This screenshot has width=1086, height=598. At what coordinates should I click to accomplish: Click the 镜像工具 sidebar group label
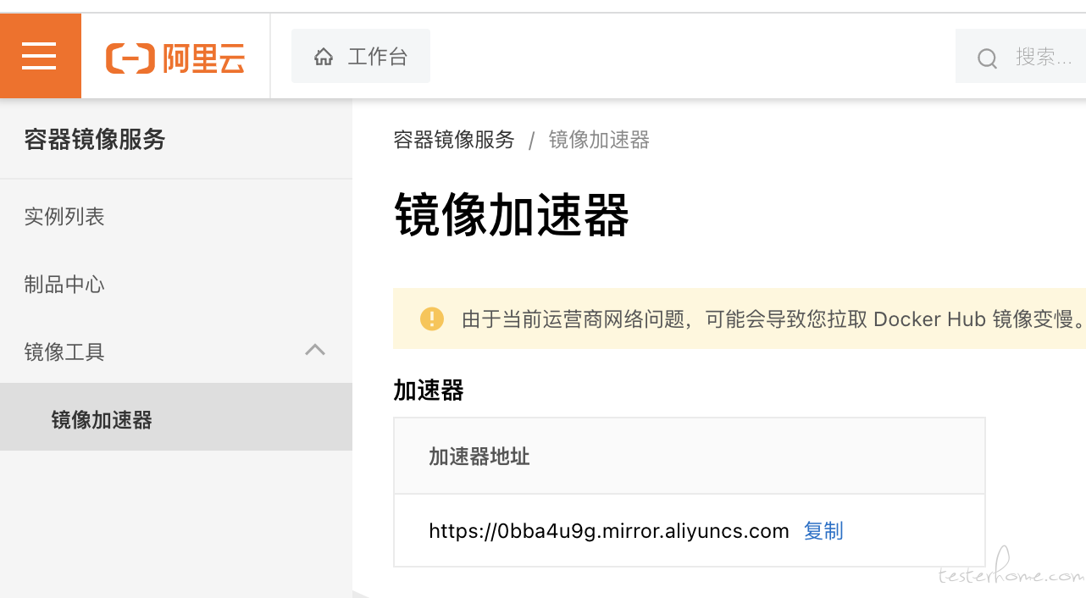pos(64,352)
